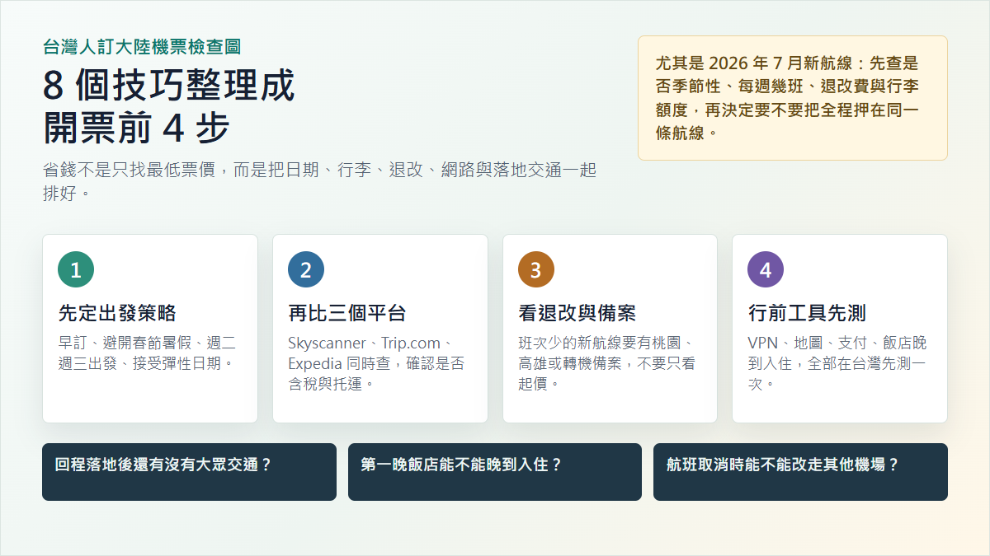
Task: Select the heading 看退改與備案
Action: [577, 313]
